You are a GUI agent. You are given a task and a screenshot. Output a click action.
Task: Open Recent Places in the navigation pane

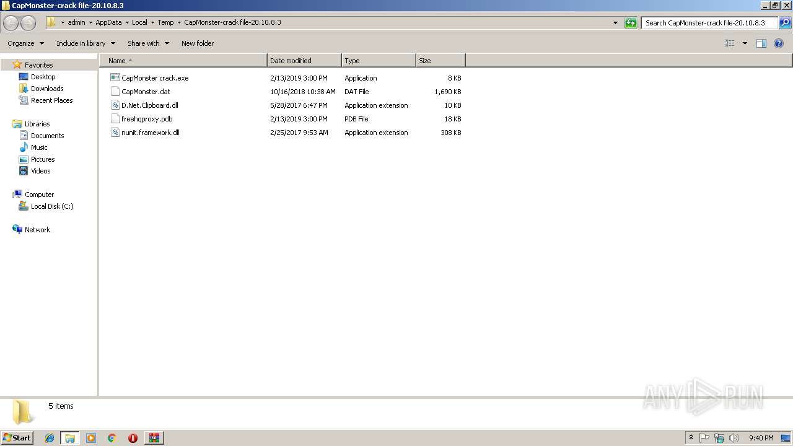(x=51, y=100)
